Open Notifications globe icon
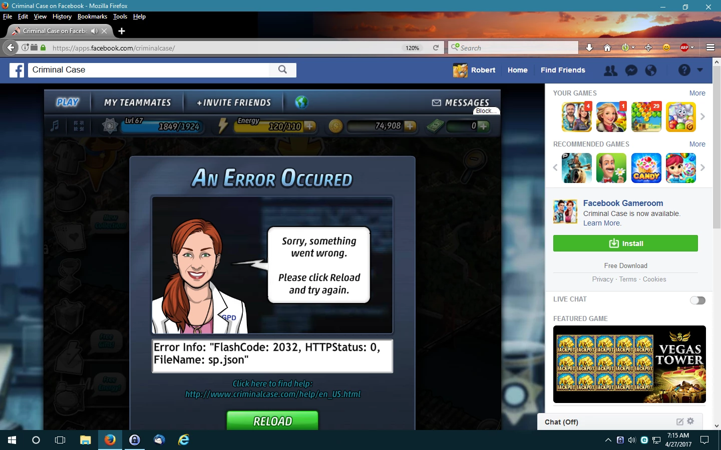Viewport: 721px width, 450px height. [651, 70]
